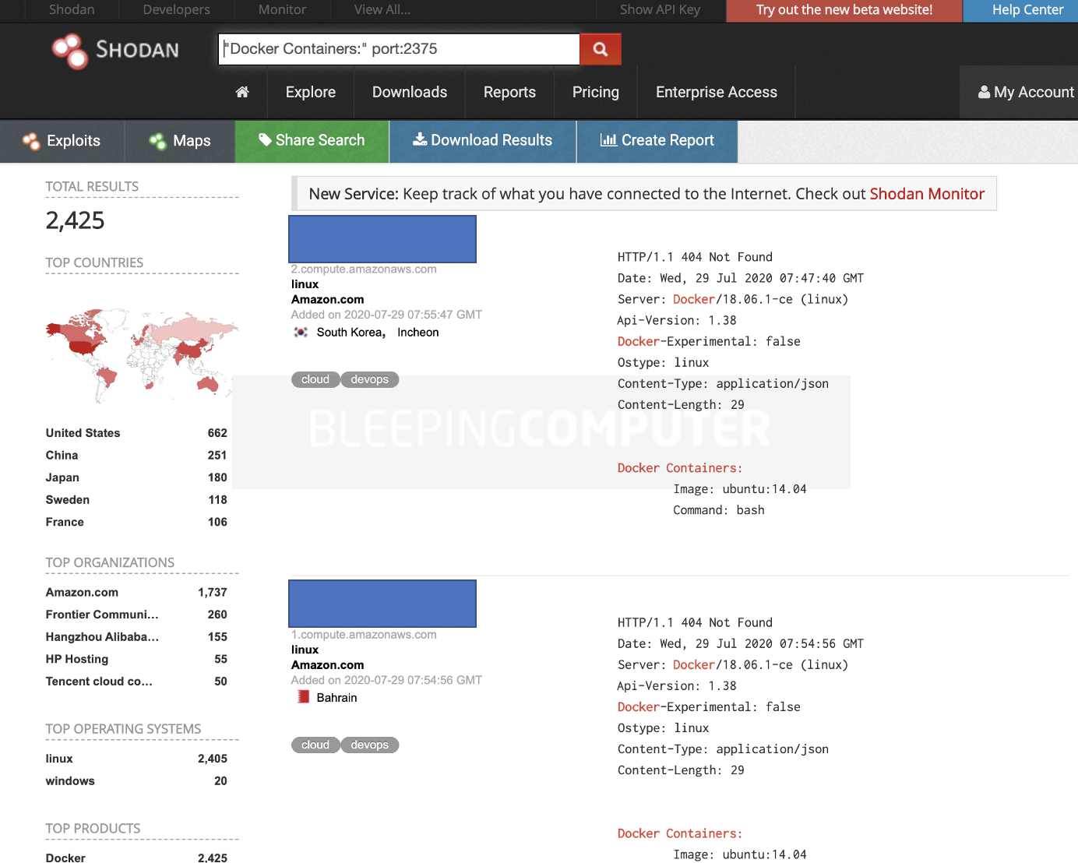Open the Pricing page

pyautogui.click(x=596, y=92)
